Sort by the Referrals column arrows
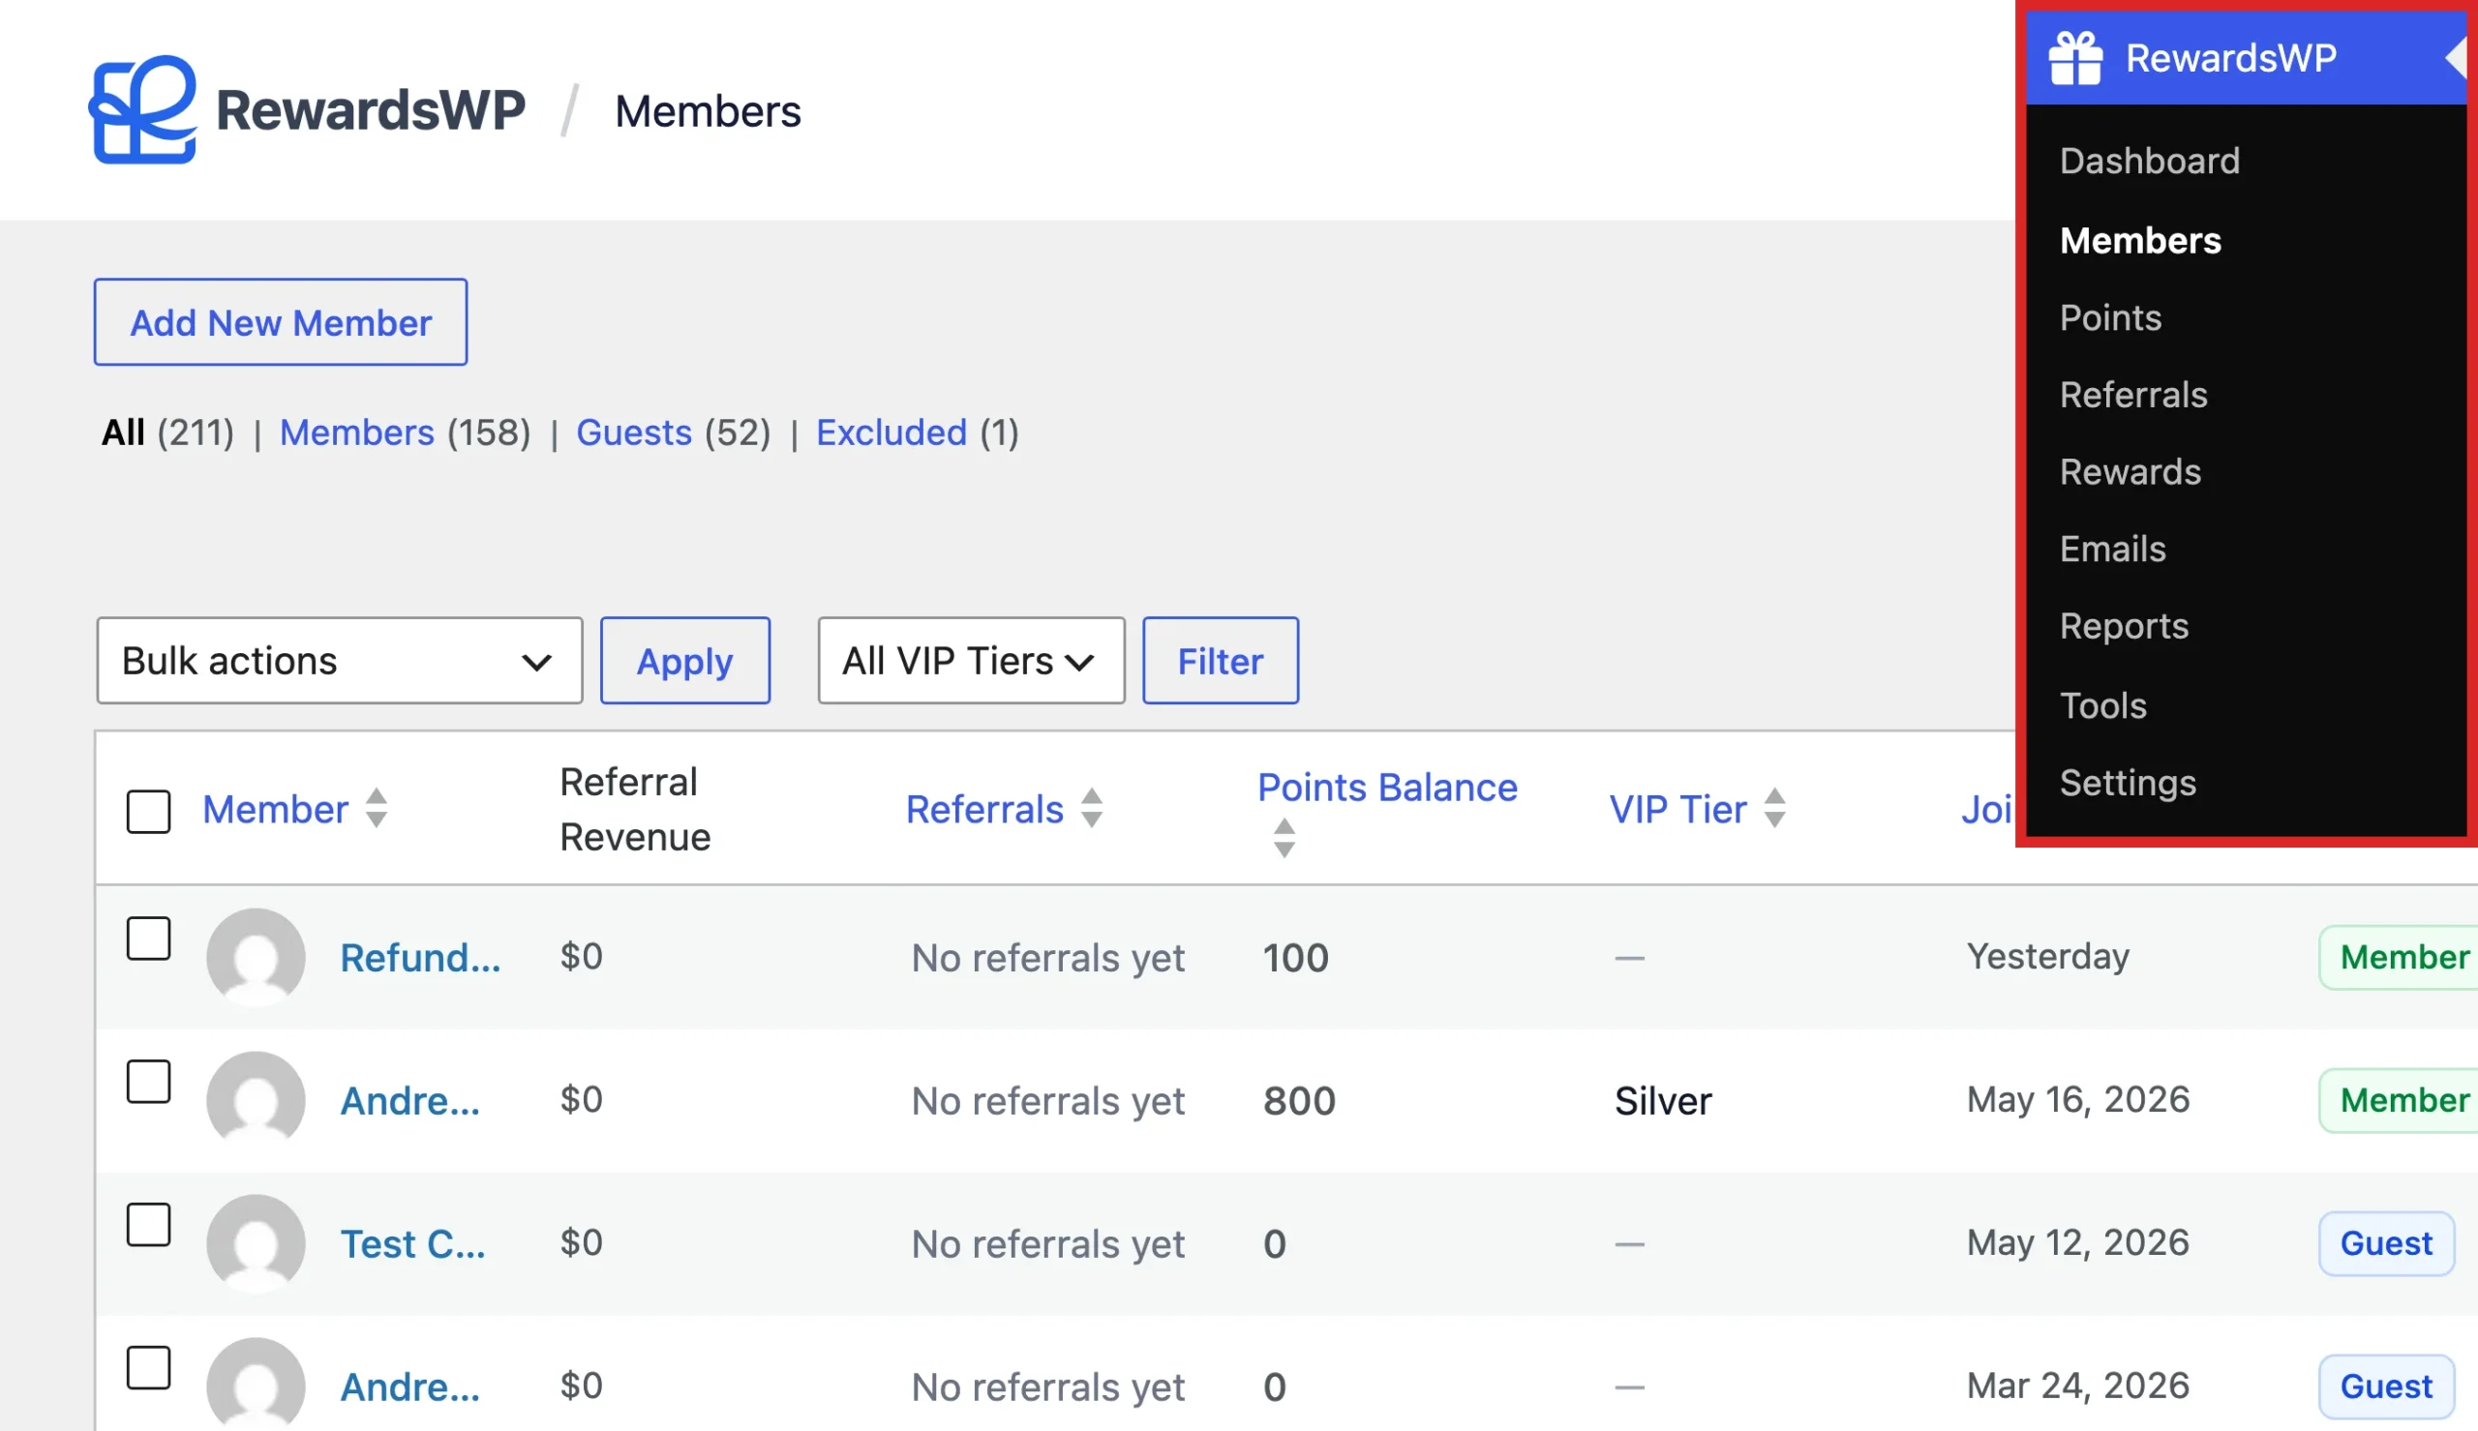The height and width of the screenshot is (1431, 2478). tap(1091, 808)
